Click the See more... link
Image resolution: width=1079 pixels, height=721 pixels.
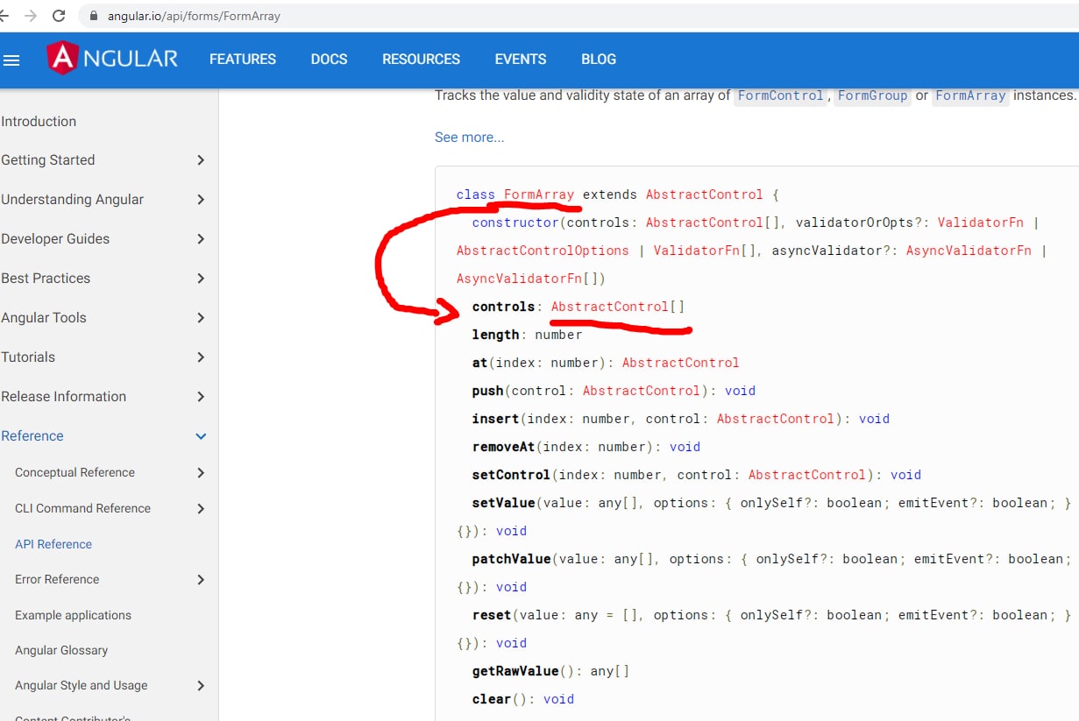coord(470,138)
